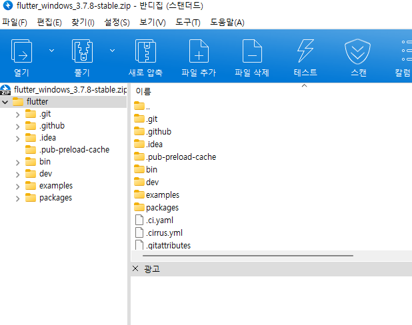The image size is (412, 325).
Task: Click the horizontal scrollbar of file list
Action: tap(248, 256)
